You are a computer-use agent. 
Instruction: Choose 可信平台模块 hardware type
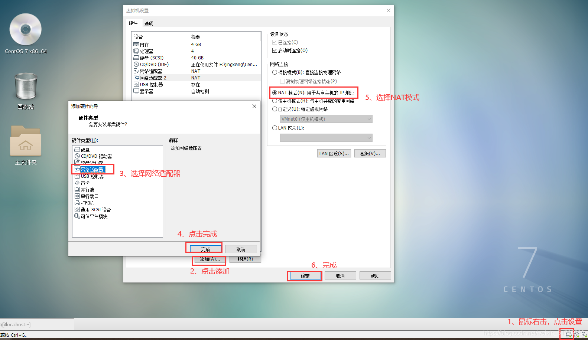(x=91, y=216)
